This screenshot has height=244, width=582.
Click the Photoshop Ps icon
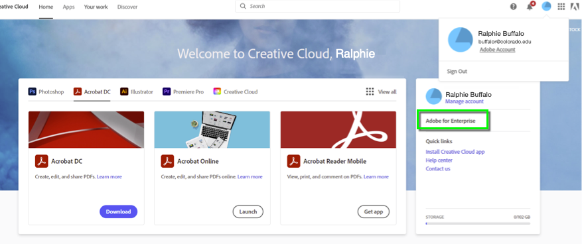tap(33, 91)
